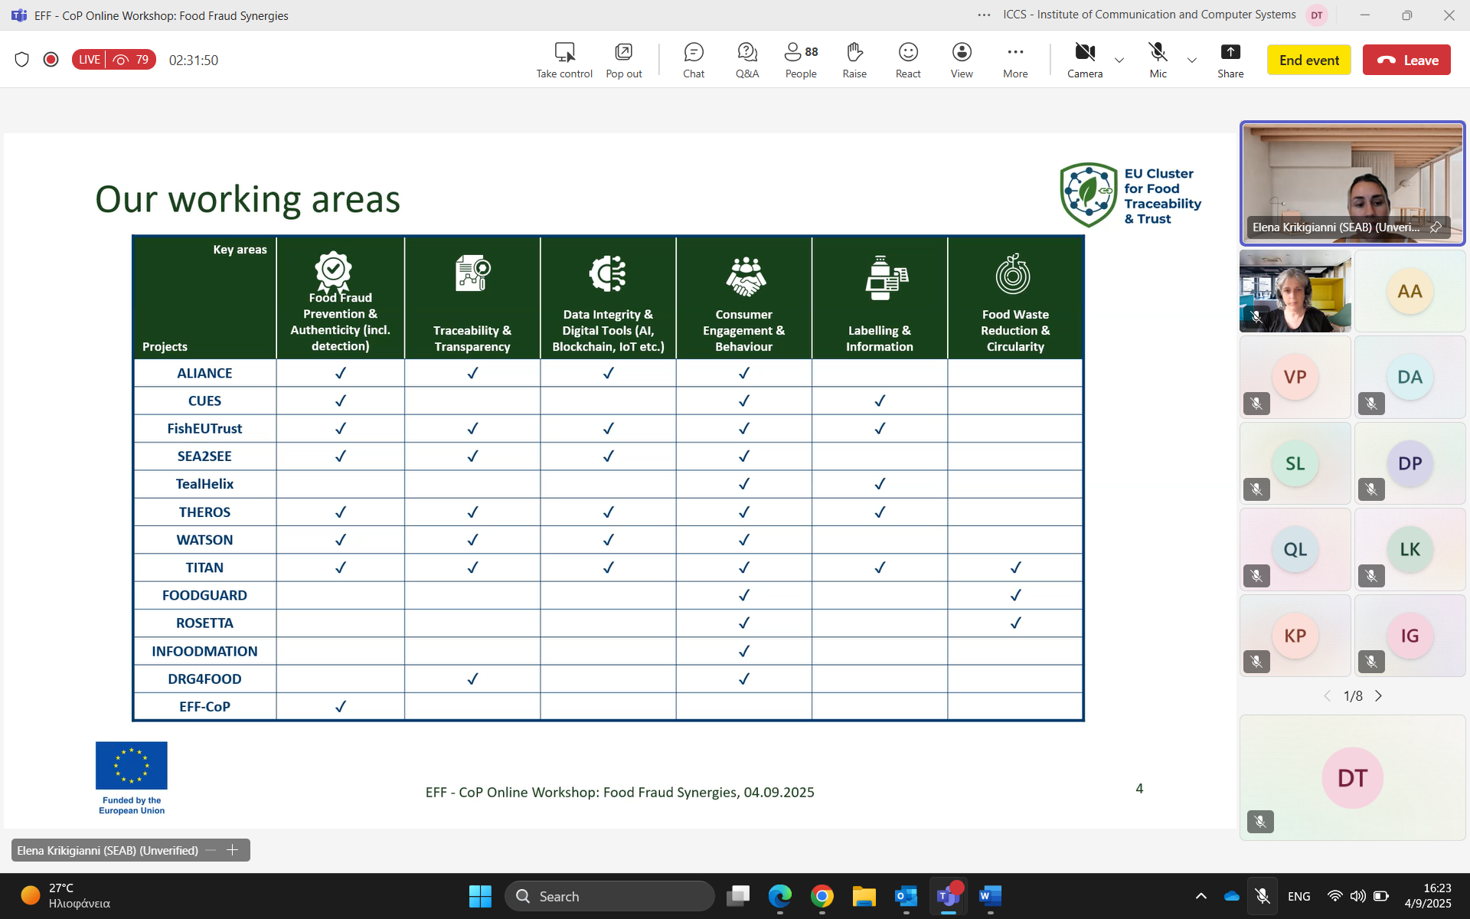The image size is (1470, 919).
Task: Open the React emoji menu
Action: (908, 61)
